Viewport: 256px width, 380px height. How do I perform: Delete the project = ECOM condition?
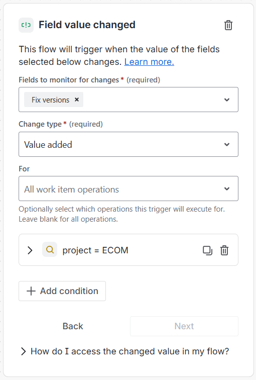click(x=224, y=250)
